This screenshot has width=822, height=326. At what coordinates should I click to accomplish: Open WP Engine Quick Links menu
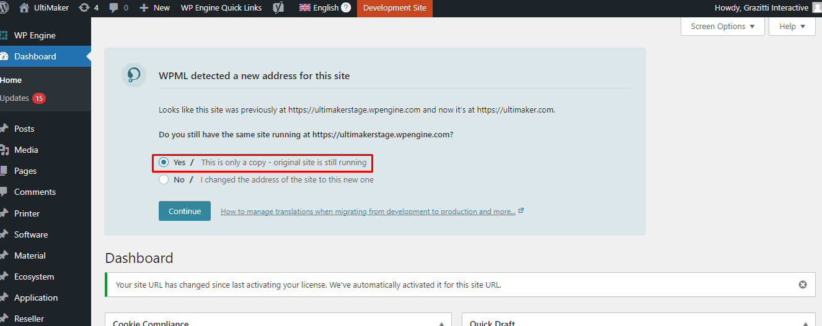[x=221, y=8]
